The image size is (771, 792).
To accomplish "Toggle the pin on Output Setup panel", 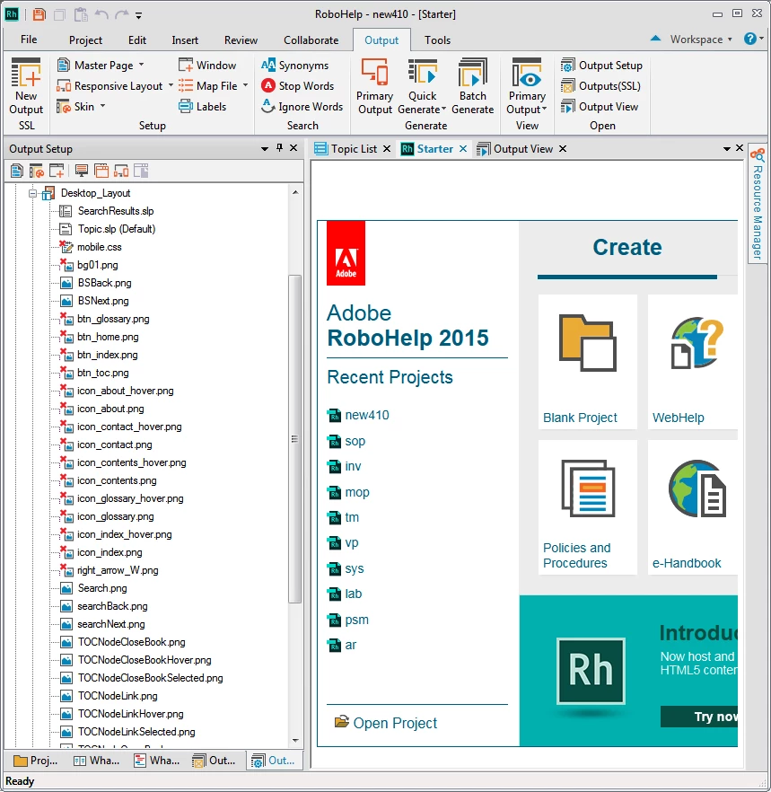I will [x=279, y=148].
